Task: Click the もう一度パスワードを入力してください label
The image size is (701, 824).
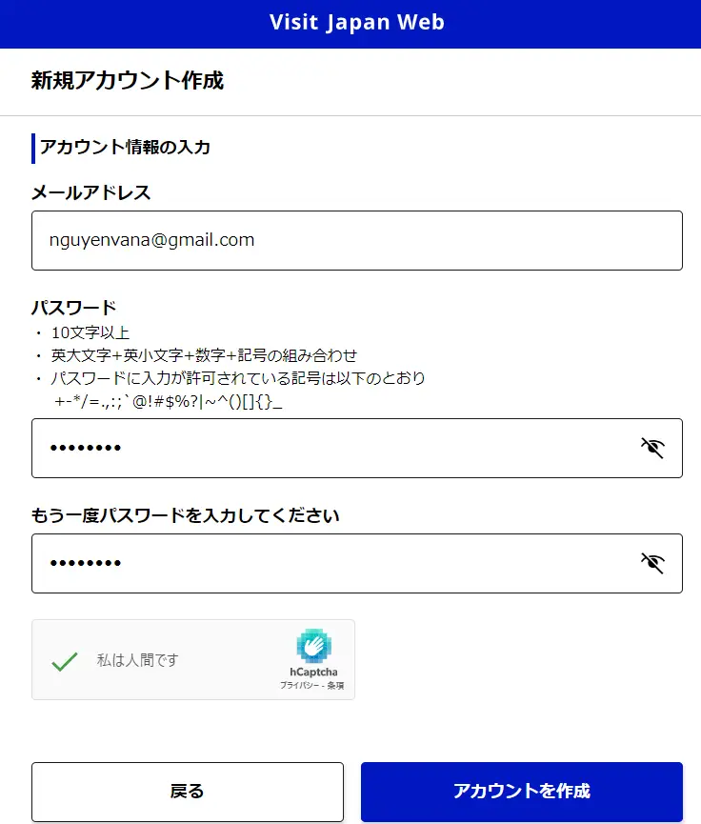Action: pyautogui.click(x=186, y=516)
